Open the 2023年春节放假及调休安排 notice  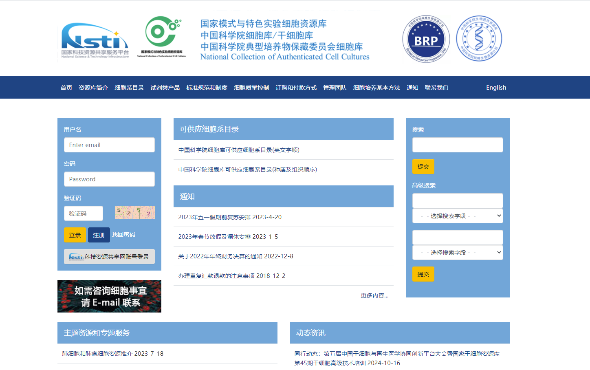pyautogui.click(x=228, y=237)
